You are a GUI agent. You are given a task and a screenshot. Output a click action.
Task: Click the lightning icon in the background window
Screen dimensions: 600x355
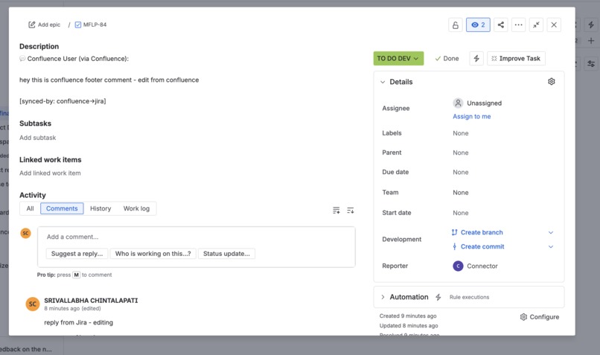(x=591, y=25)
